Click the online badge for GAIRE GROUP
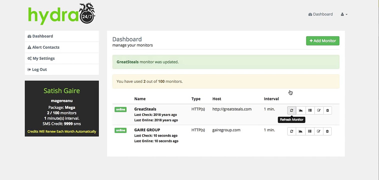Screen dimensions: 379x180 coord(121,130)
